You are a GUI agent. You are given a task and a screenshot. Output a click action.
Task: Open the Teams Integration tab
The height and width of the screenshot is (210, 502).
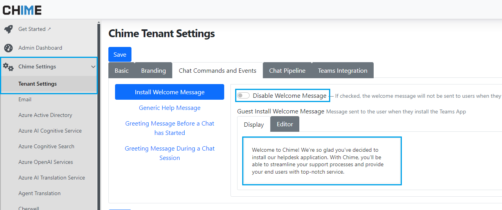[x=342, y=71]
